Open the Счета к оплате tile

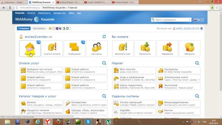52,49
